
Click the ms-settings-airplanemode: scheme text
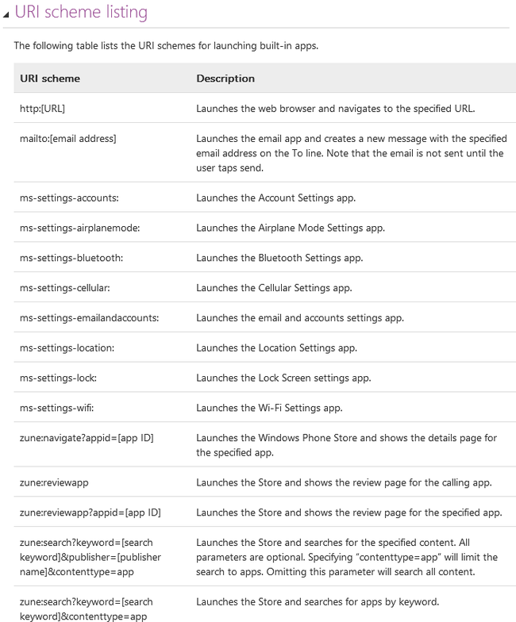tap(79, 228)
